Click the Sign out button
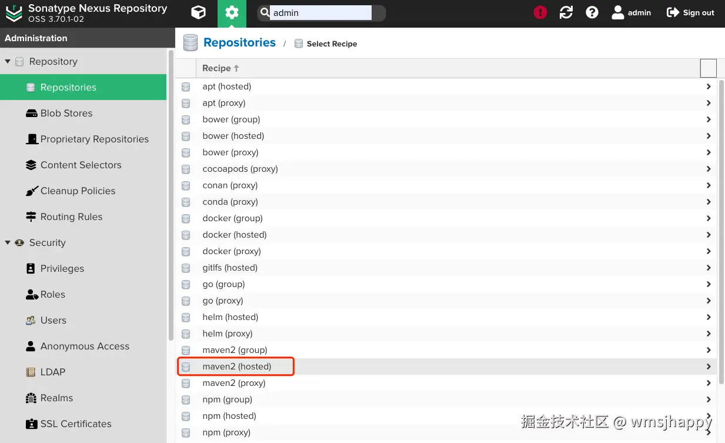 (690, 12)
